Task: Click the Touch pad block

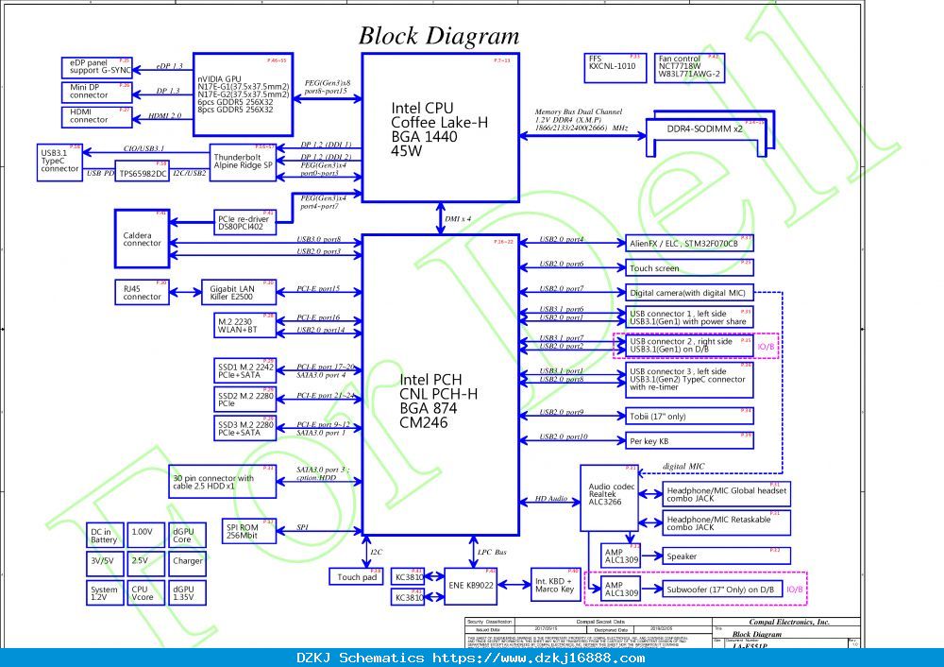Action: coord(357,576)
